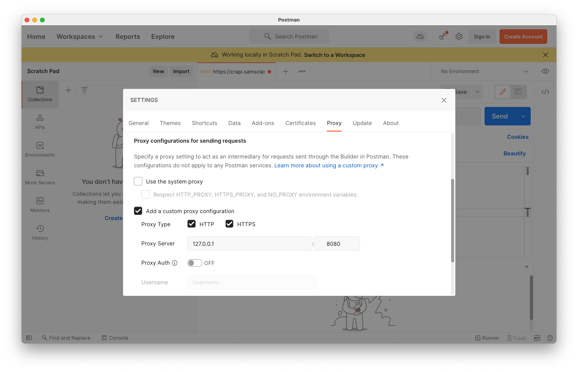Switch to the Data settings tab
578x372 pixels.
pyautogui.click(x=235, y=123)
